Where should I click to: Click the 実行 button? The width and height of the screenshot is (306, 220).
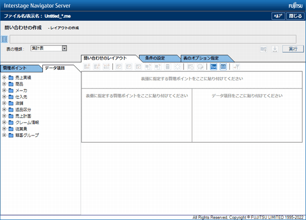tap(293, 49)
